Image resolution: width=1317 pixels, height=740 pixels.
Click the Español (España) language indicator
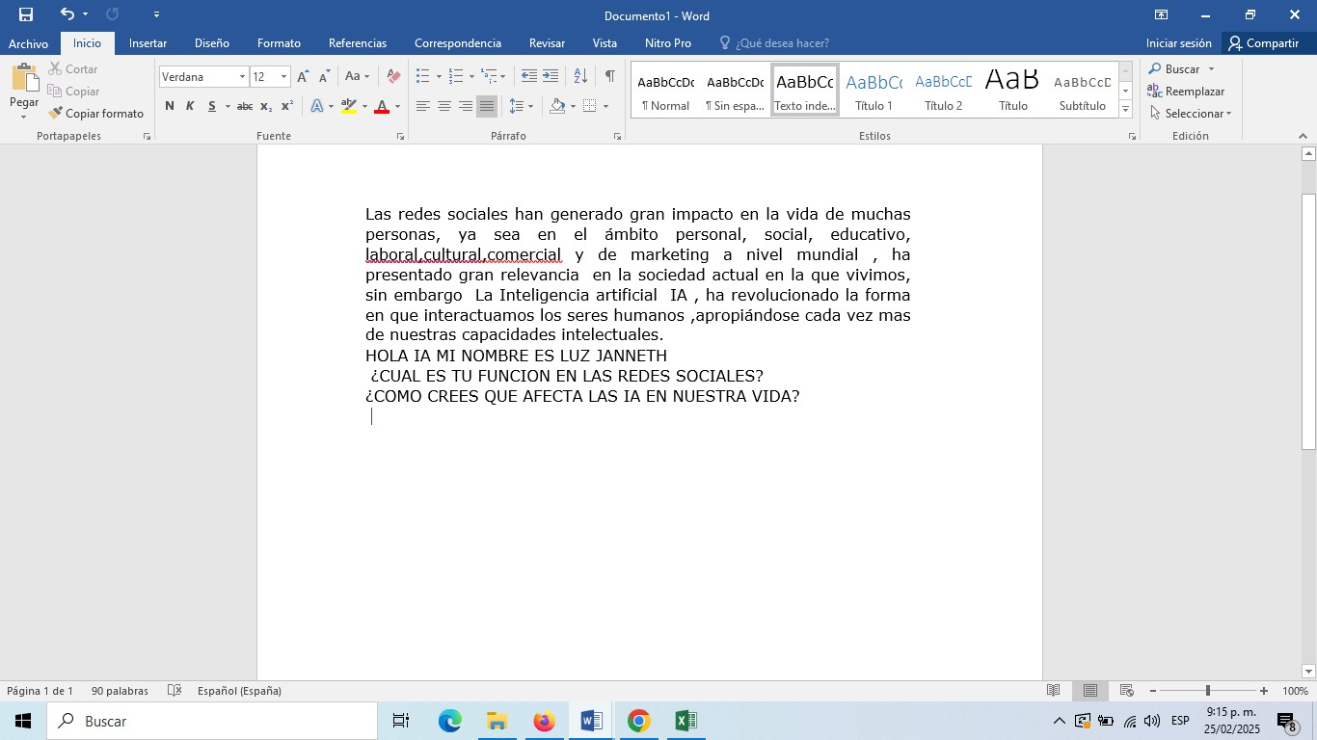pyautogui.click(x=239, y=691)
